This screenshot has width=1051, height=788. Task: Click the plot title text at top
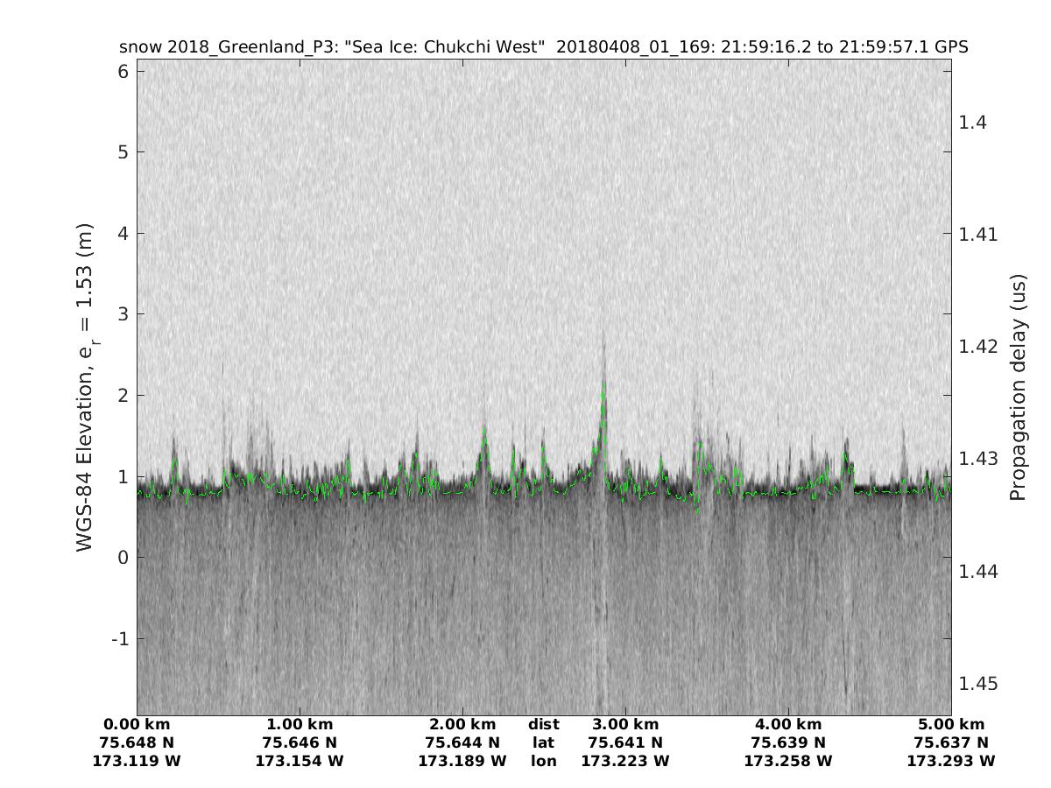(x=543, y=47)
